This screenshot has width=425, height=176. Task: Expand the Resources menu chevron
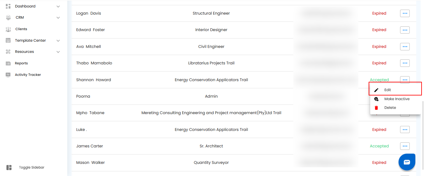coord(58,52)
